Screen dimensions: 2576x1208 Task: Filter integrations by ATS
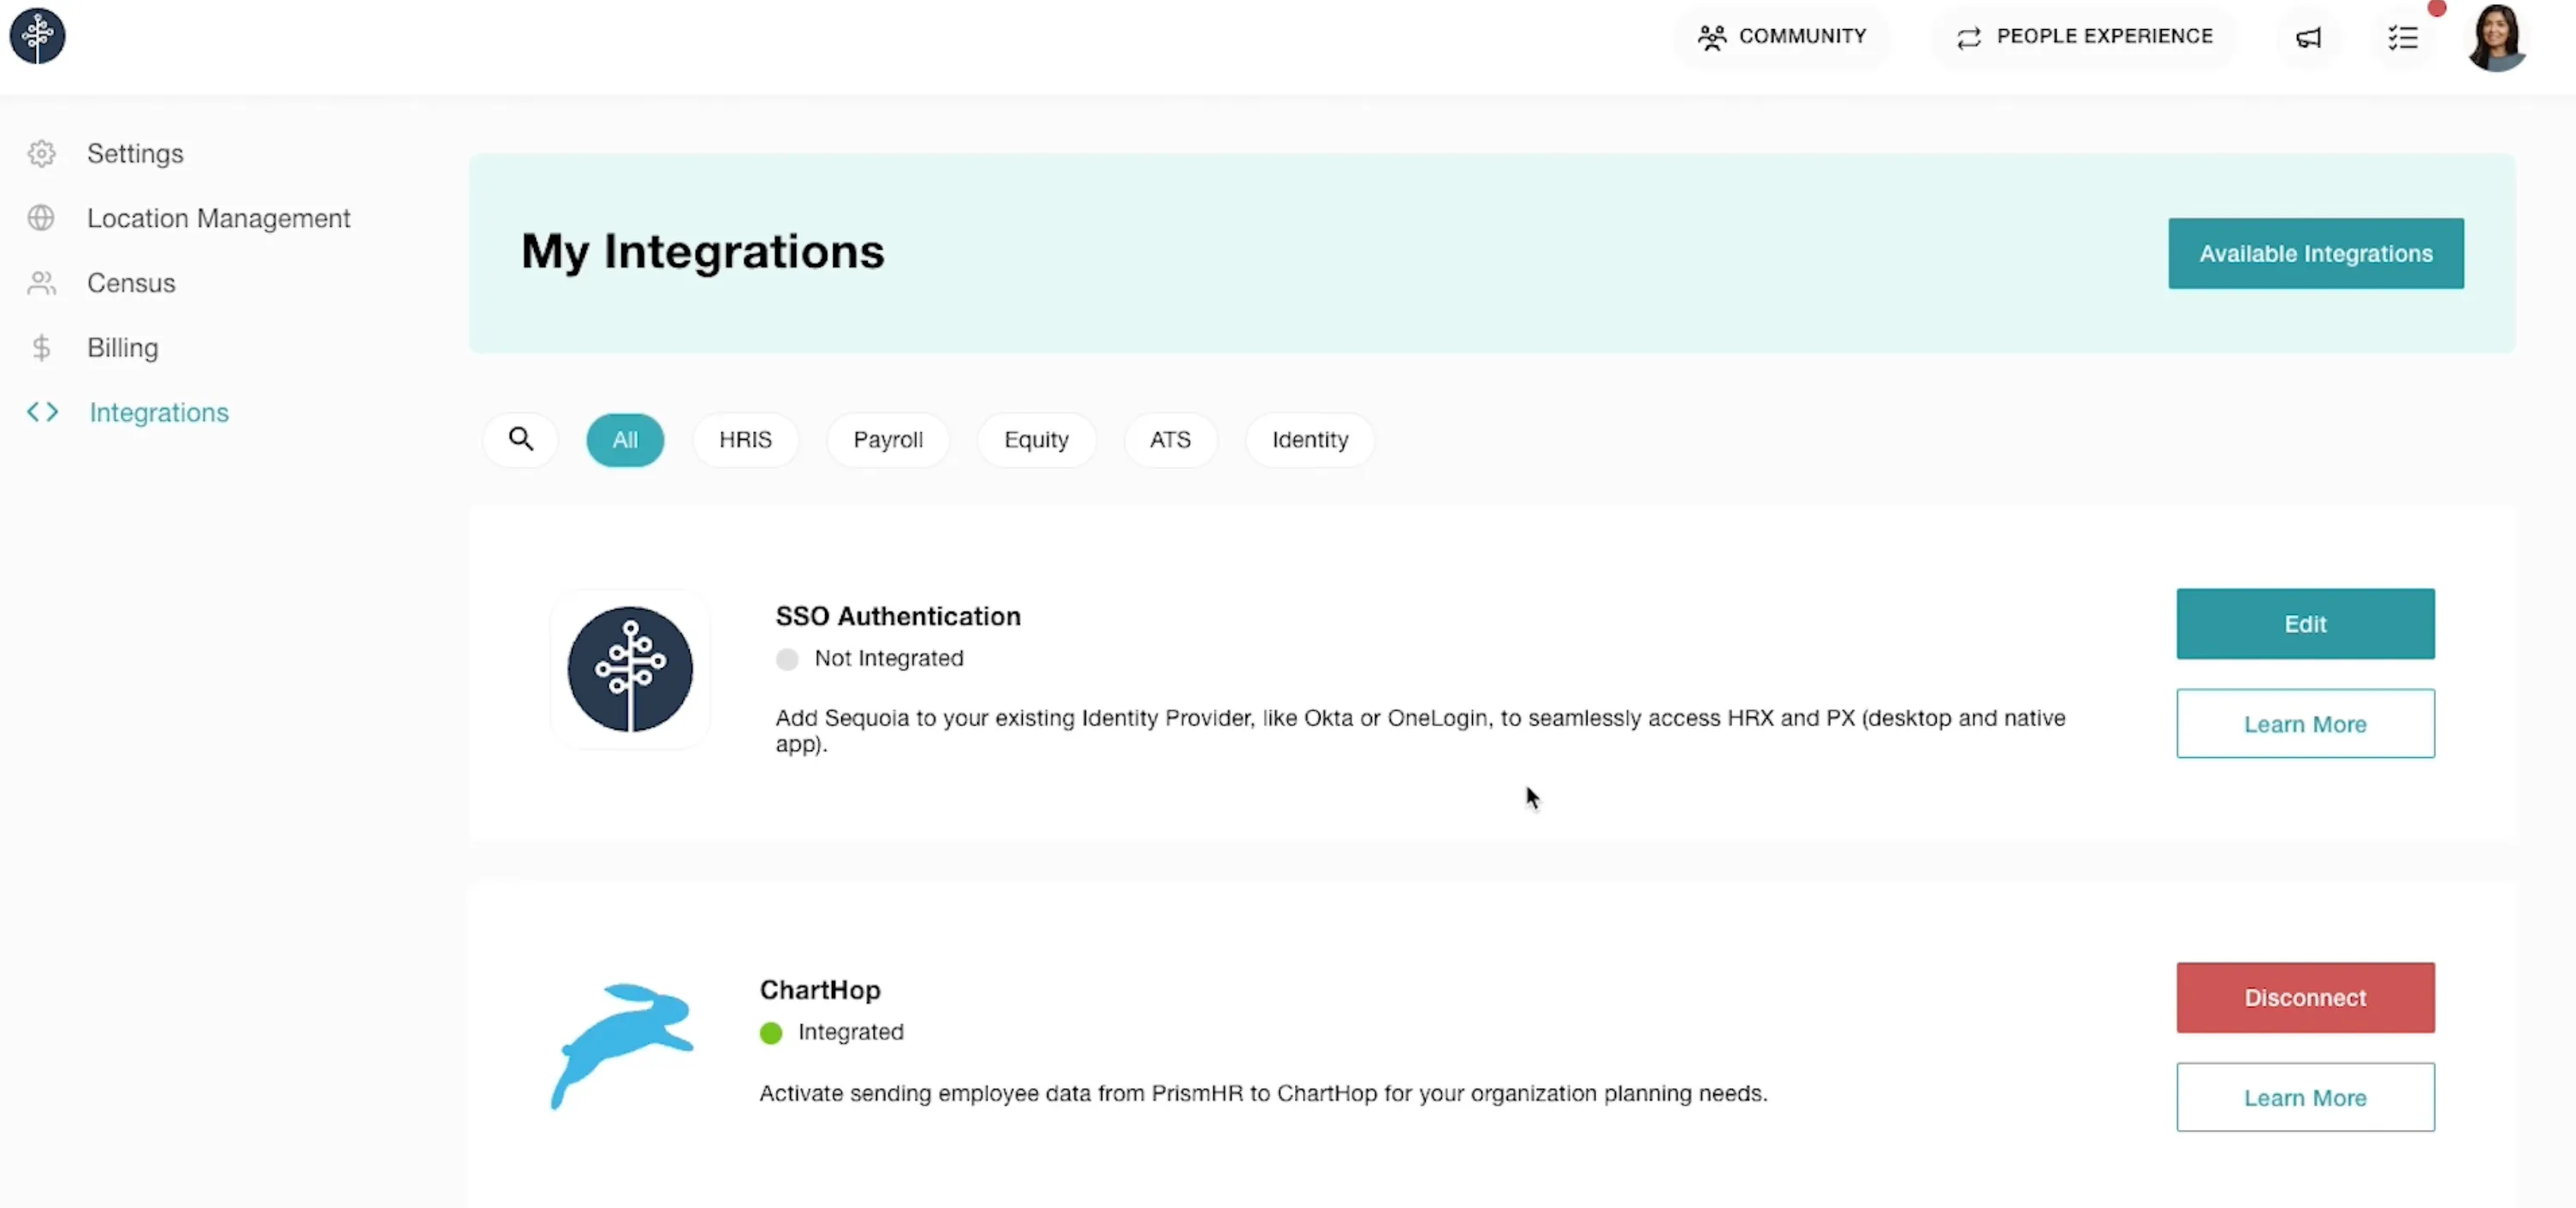(1170, 440)
